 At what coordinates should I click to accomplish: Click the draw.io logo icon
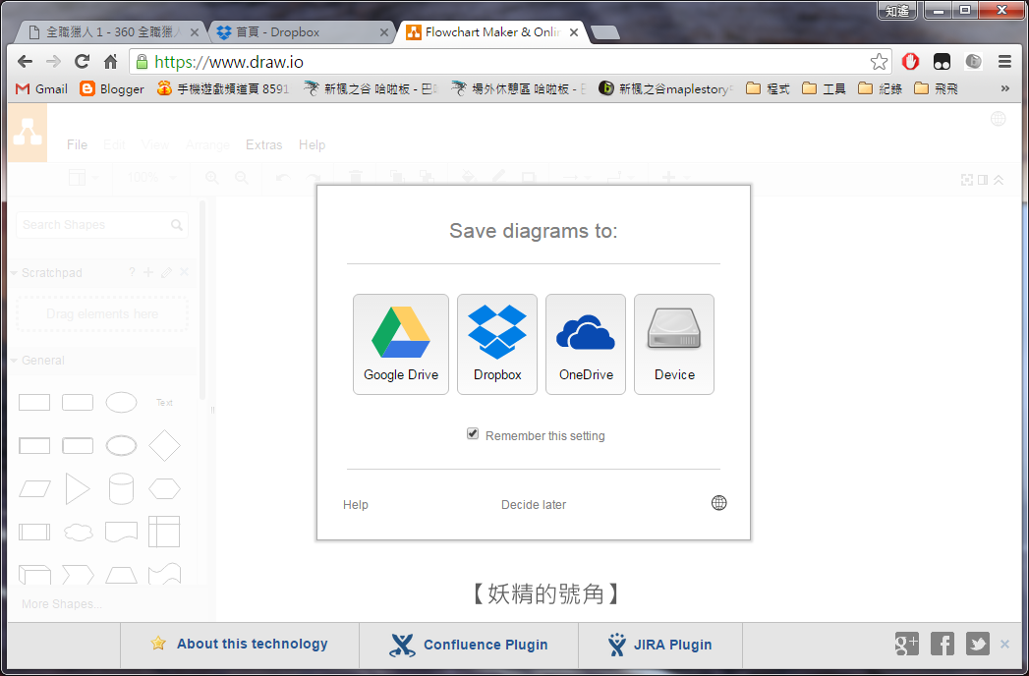(x=27, y=133)
